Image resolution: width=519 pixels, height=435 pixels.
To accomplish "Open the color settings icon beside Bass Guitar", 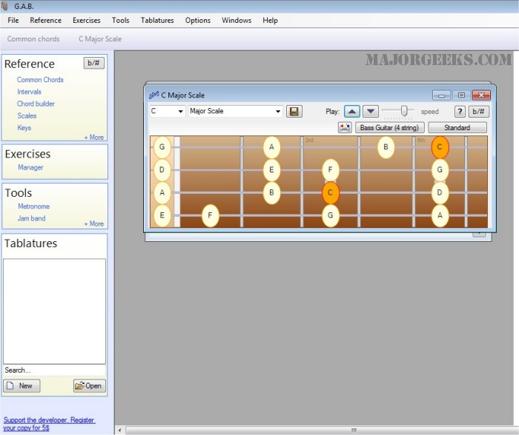I will pyautogui.click(x=345, y=127).
